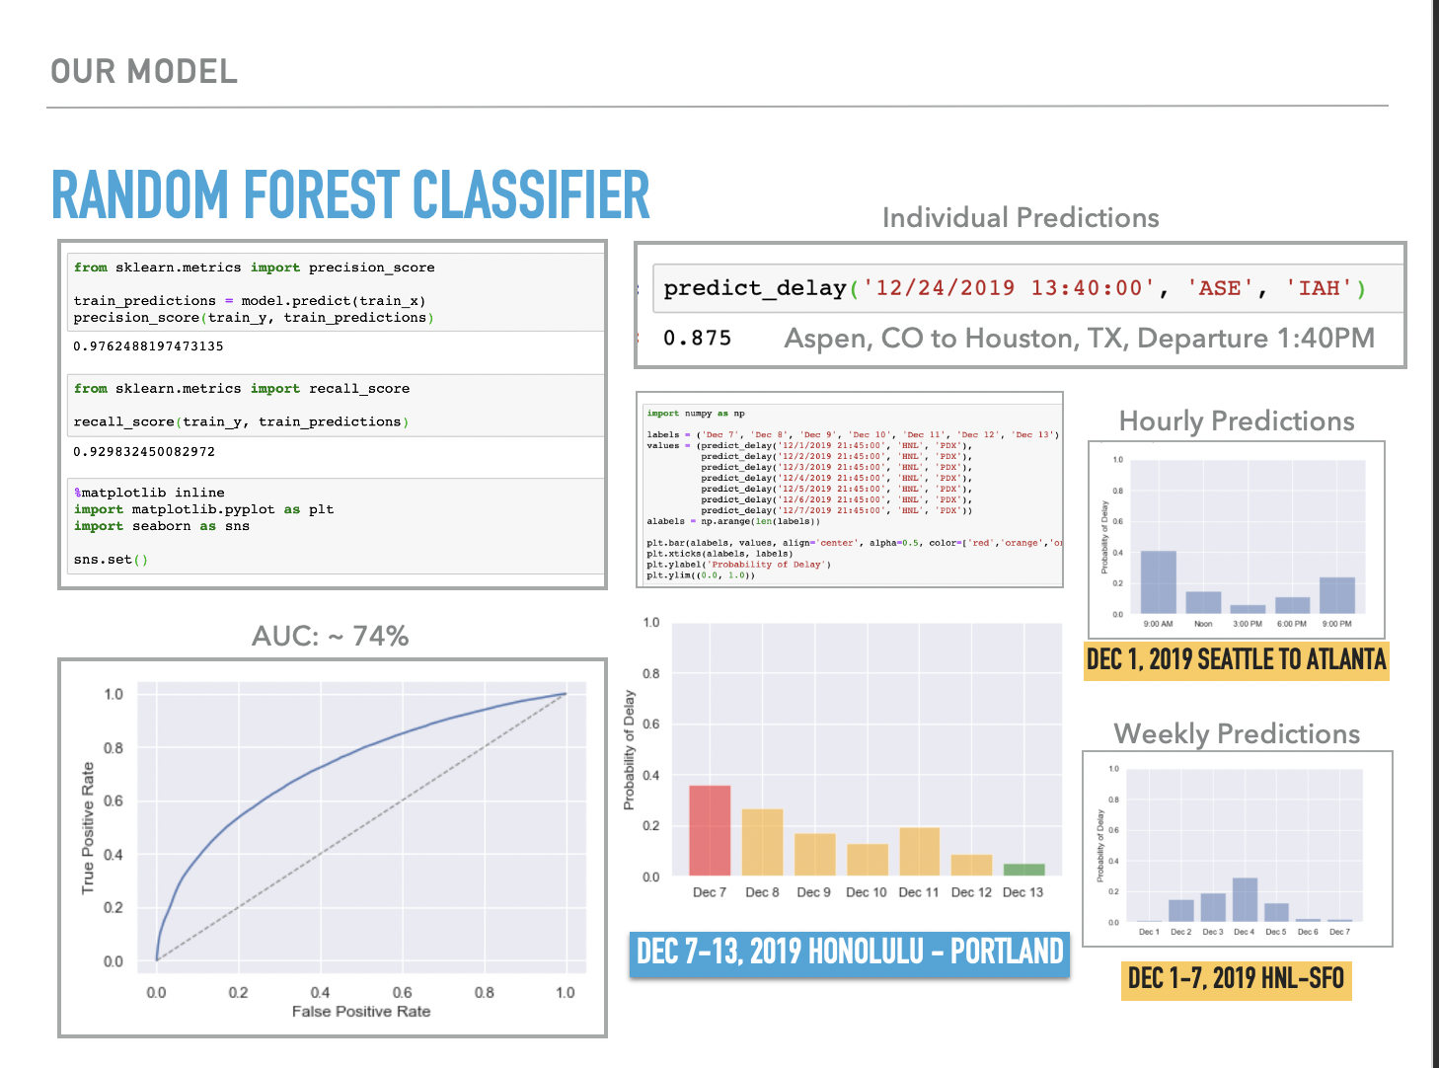Select the Dec 4 bar in weekly chart
The height and width of the screenshot is (1068, 1439).
click(x=1245, y=899)
